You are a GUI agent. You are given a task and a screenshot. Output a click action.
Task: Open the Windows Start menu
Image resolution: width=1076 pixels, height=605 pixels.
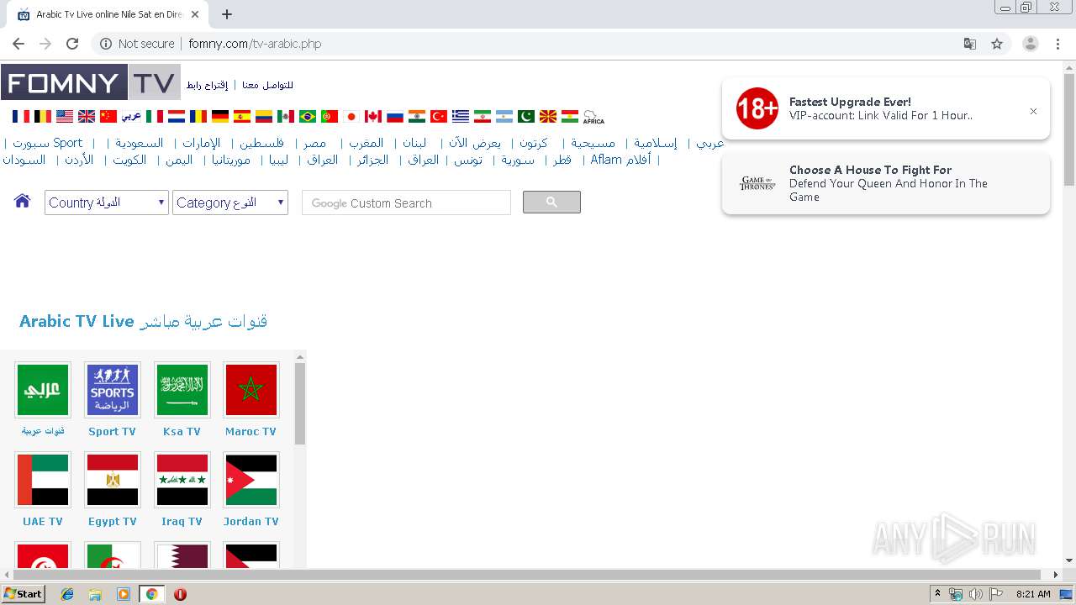coord(24,594)
